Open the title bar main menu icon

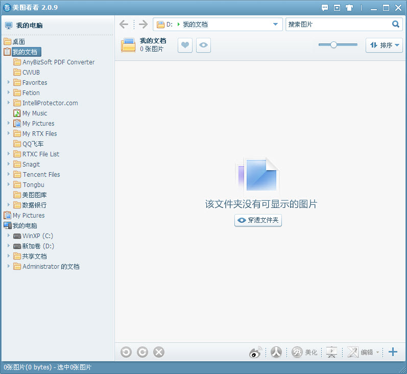pos(337,8)
